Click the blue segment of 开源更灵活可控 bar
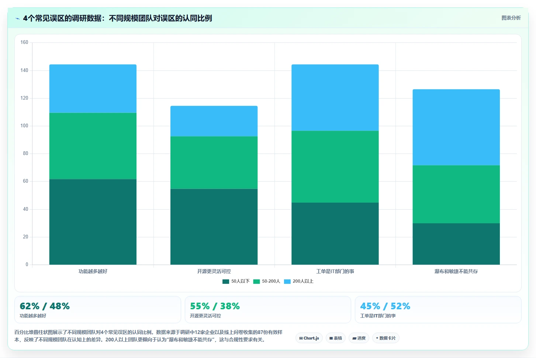 click(x=214, y=121)
